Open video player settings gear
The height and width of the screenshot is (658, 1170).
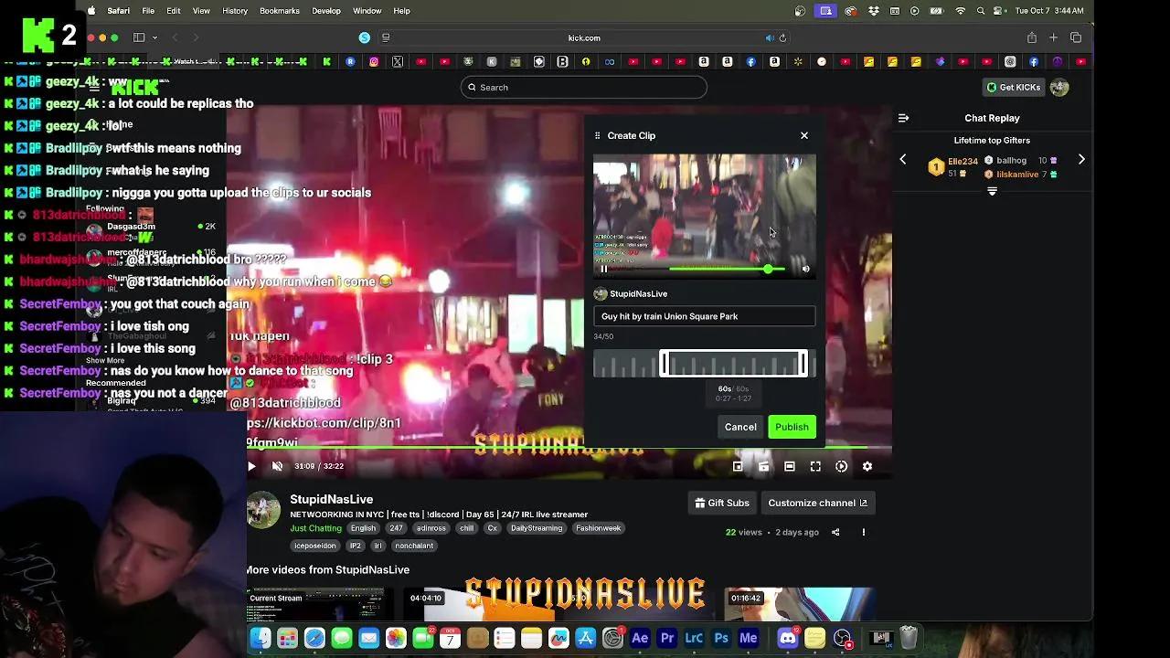click(867, 466)
